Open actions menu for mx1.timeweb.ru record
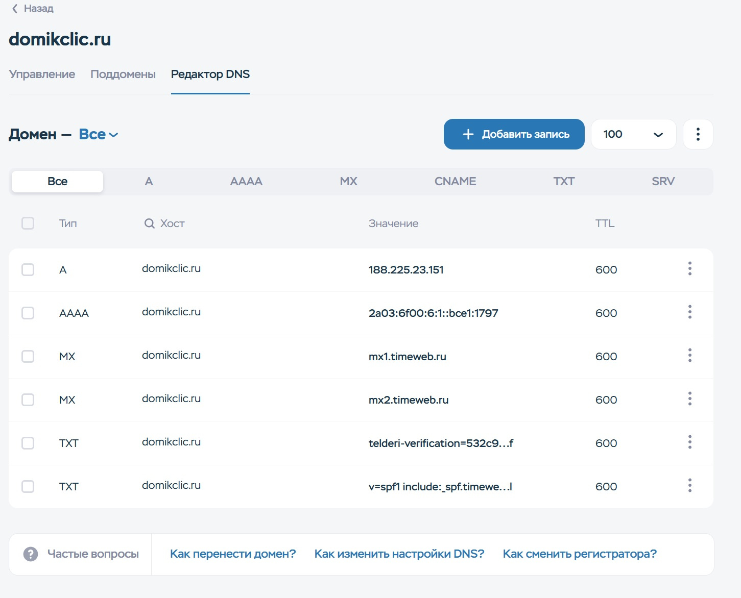 [689, 356]
